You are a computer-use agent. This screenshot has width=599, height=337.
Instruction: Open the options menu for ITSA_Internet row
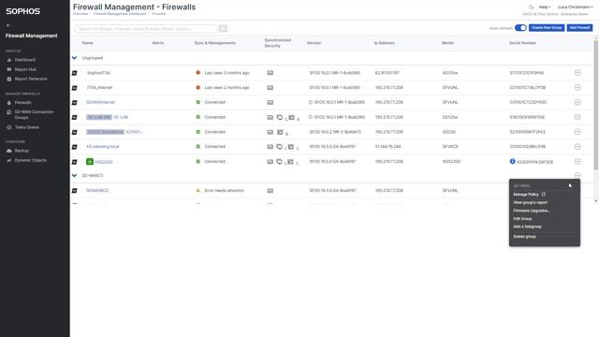coord(577,87)
